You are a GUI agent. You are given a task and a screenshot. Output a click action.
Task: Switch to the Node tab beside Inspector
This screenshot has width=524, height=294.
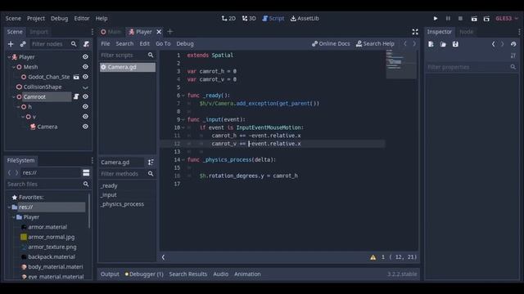(467, 32)
